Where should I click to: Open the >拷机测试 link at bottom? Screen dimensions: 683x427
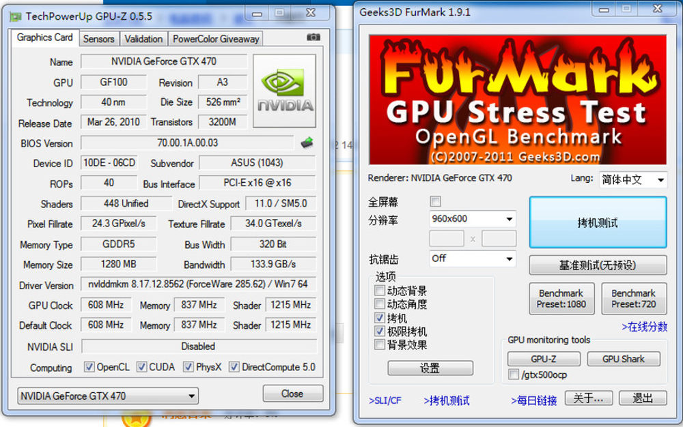[447, 400]
